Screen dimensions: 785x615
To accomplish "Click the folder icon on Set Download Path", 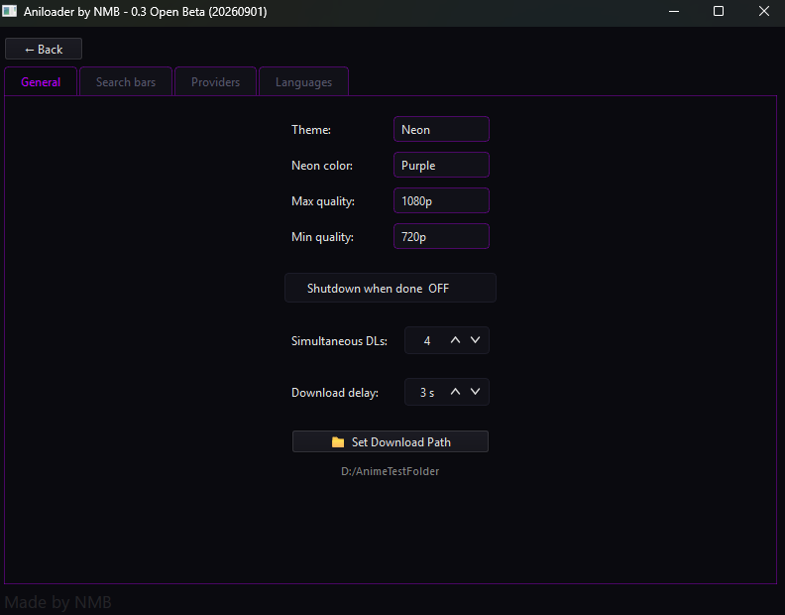I will coord(338,442).
